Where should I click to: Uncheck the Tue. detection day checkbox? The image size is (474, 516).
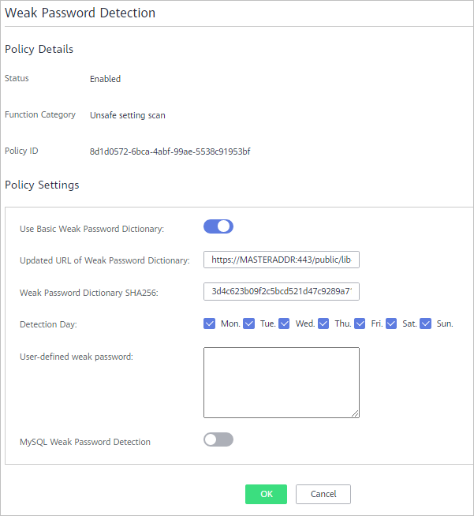[x=249, y=323]
